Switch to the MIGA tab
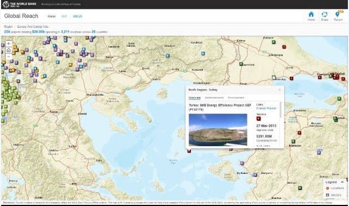The height and width of the screenshot is (206, 349). pos(77,16)
